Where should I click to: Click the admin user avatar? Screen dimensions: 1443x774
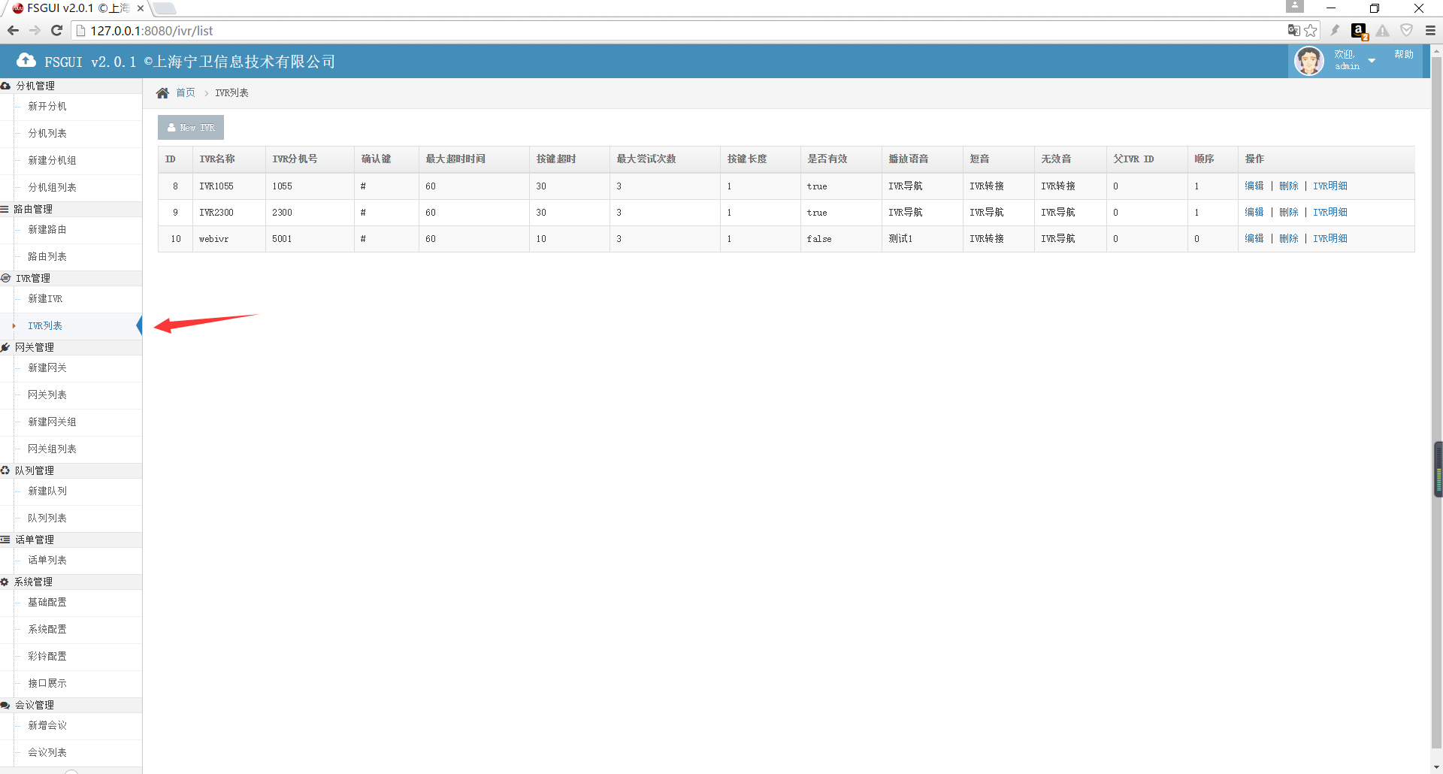[1308, 61]
